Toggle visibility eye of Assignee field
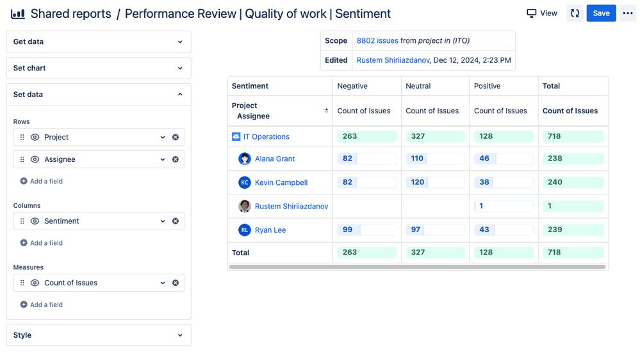This screenshot has width=640, height=355. click(x=35, y=159)
